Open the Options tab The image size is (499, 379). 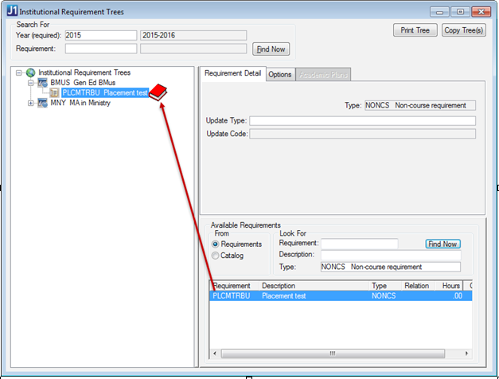click(279, 75)
